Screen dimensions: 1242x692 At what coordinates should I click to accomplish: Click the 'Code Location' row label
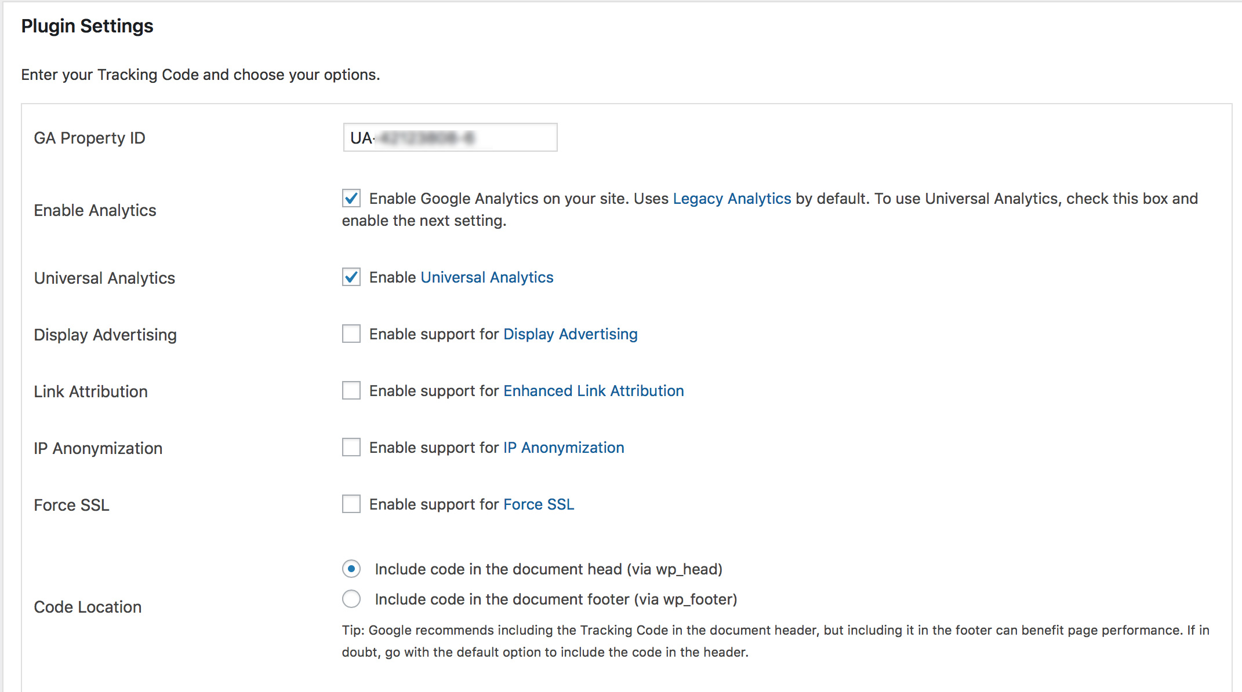[88, 607]
